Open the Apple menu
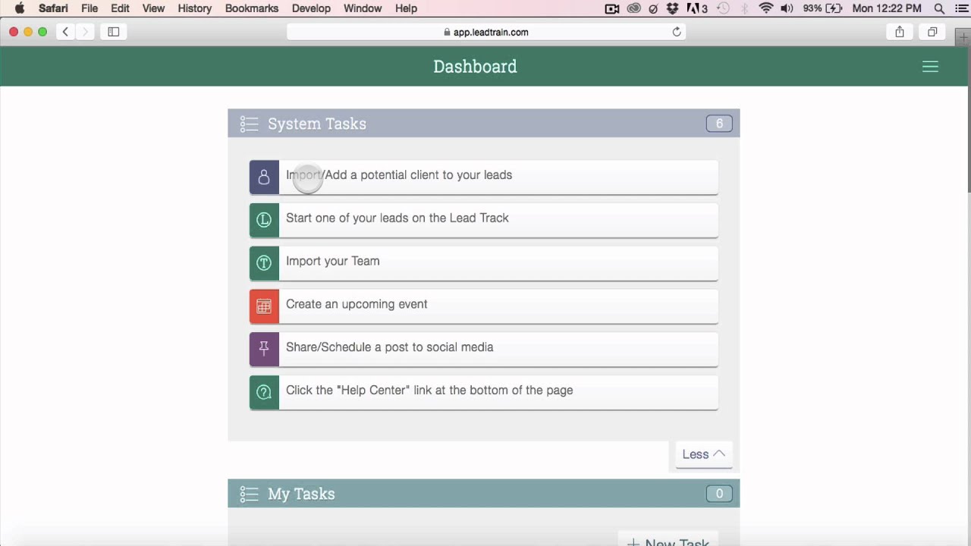 click(x=20, y=8)
